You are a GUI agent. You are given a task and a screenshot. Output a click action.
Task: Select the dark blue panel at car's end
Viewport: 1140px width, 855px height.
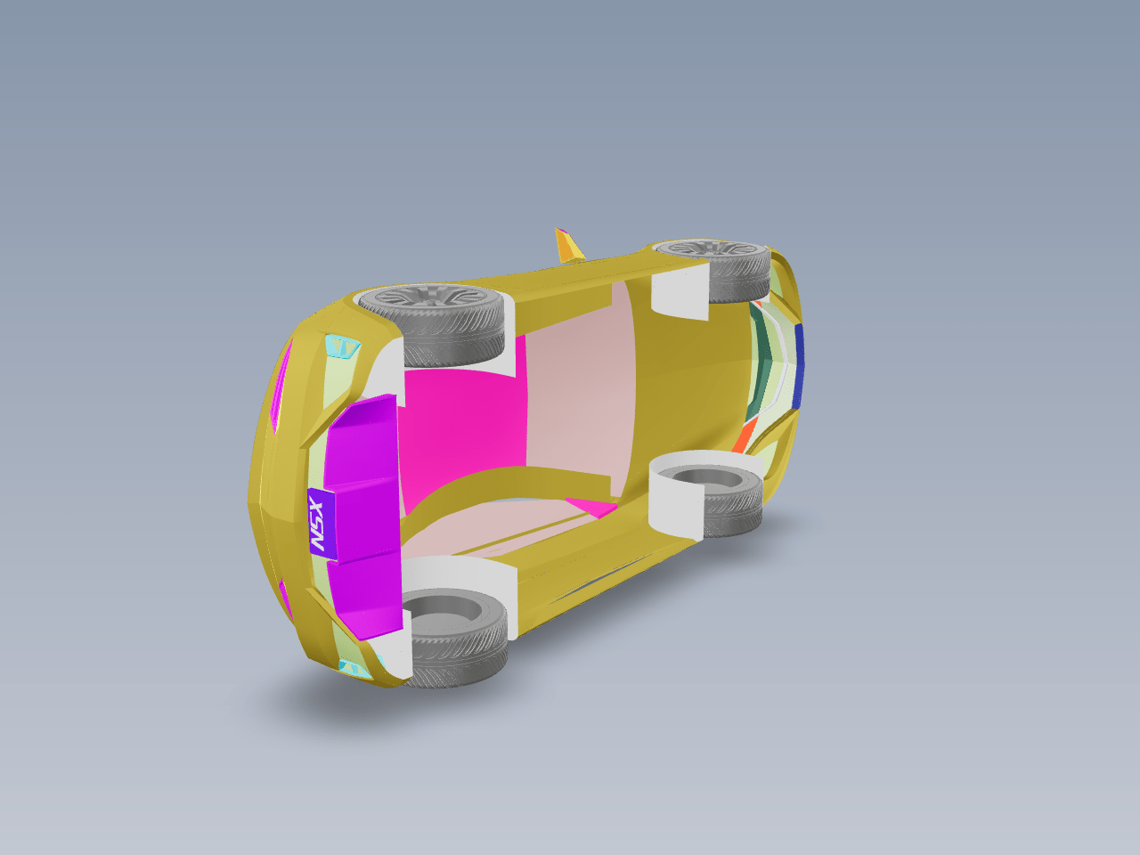(798, 365)
